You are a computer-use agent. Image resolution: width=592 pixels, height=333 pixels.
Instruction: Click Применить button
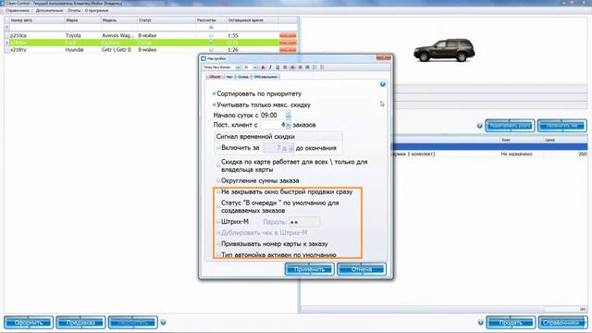[309, 269]
